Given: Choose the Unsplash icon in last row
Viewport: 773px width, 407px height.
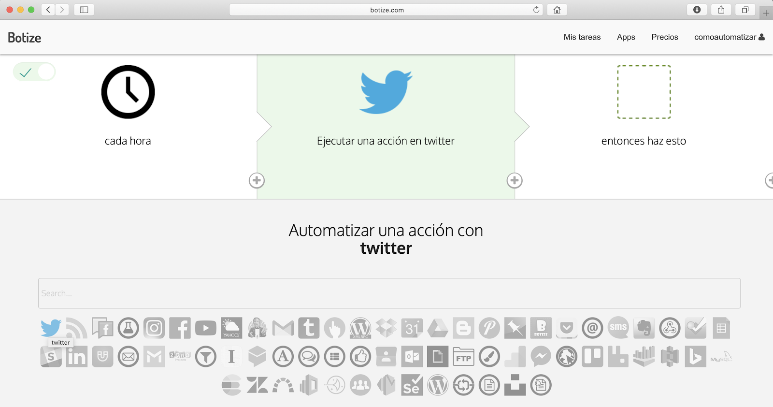Looking at the screenshot, I should pos(515,385).
